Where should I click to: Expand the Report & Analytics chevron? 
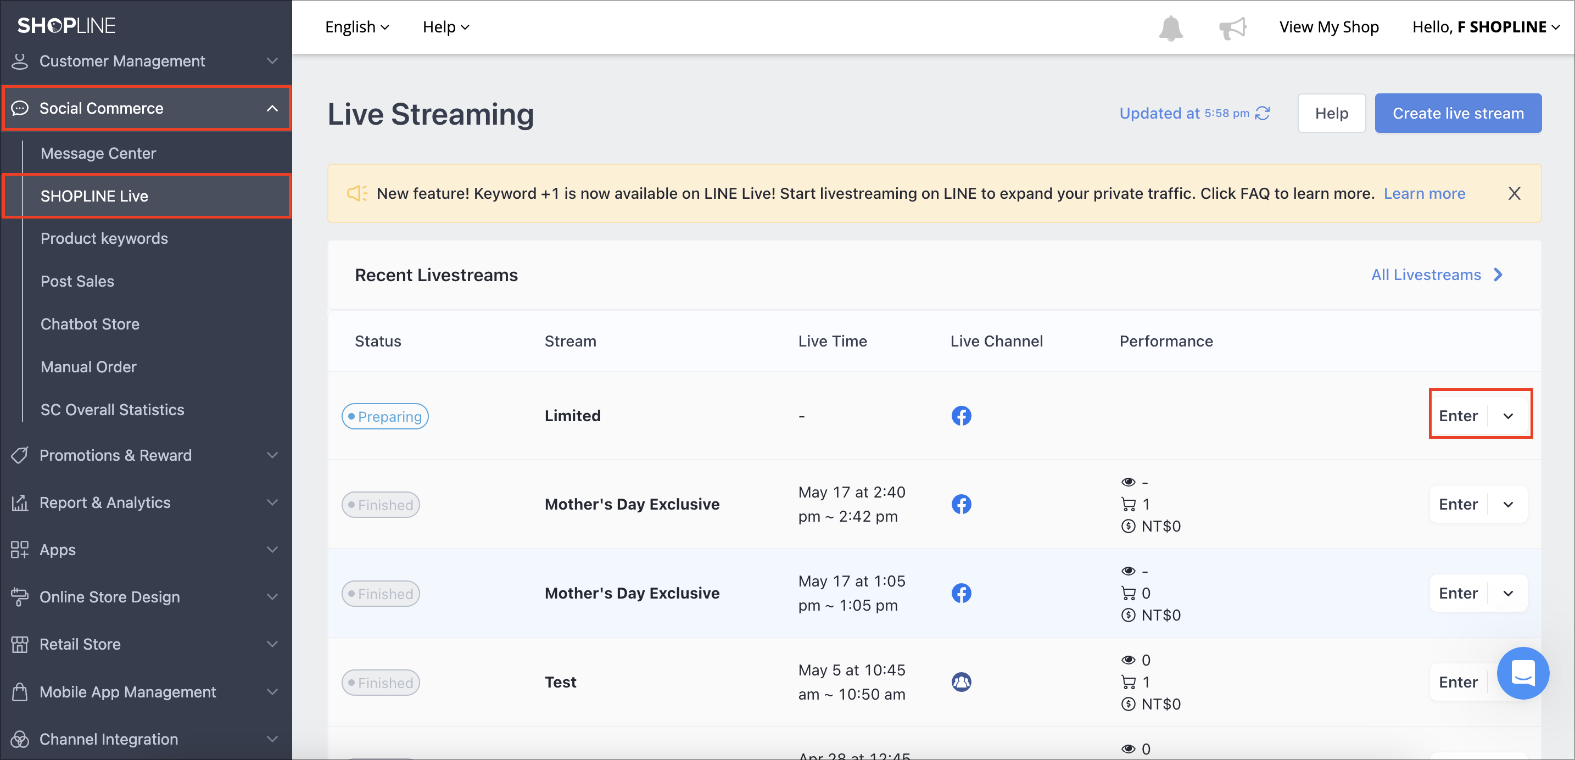point(272,502)
